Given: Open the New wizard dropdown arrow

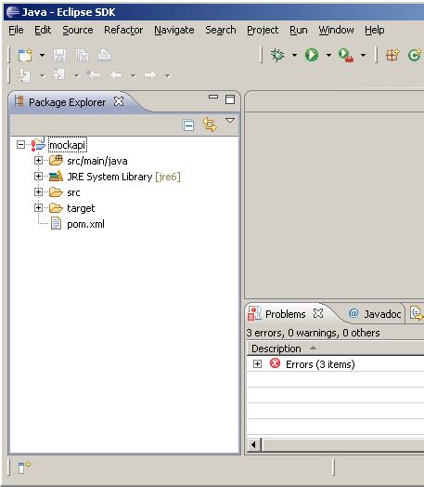Looking at the screenshot, I should (42, 56).
